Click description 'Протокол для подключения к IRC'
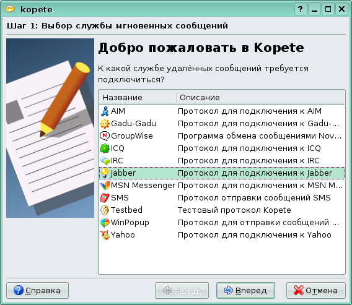The width and height of the screenshot is (352, 305). (249, 161)
